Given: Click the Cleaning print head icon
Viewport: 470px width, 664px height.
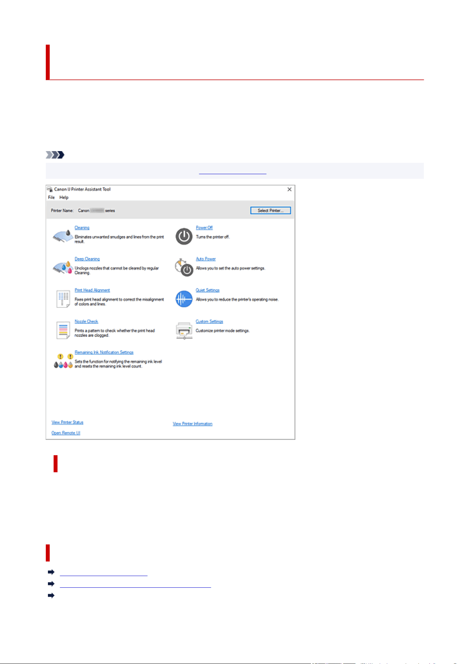Looking at the screenshot, I should click(x=63, y=236).
